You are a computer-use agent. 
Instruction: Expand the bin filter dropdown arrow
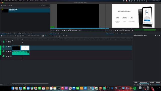coord(42,5)
